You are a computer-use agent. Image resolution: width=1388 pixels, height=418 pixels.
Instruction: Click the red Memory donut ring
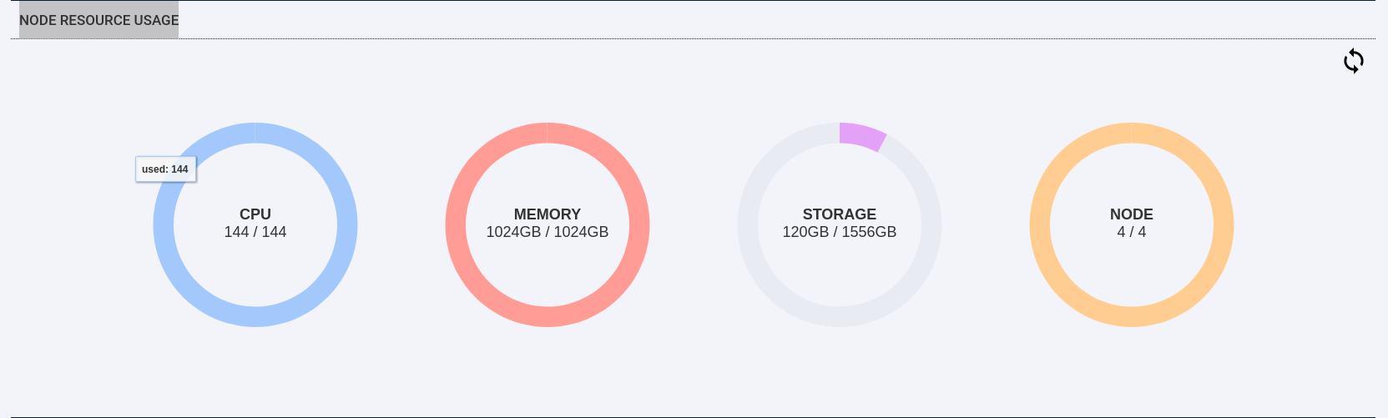click(640, 225)
